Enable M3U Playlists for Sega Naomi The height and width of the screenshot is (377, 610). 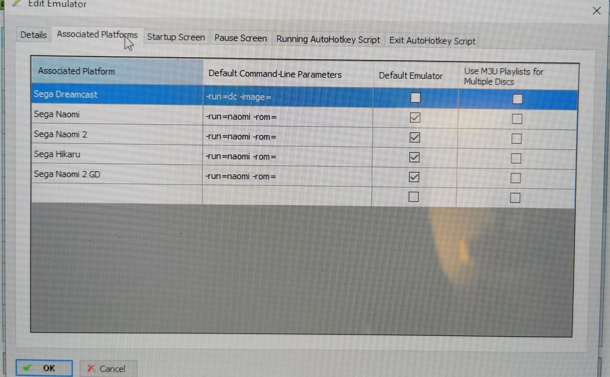(517, 119)
